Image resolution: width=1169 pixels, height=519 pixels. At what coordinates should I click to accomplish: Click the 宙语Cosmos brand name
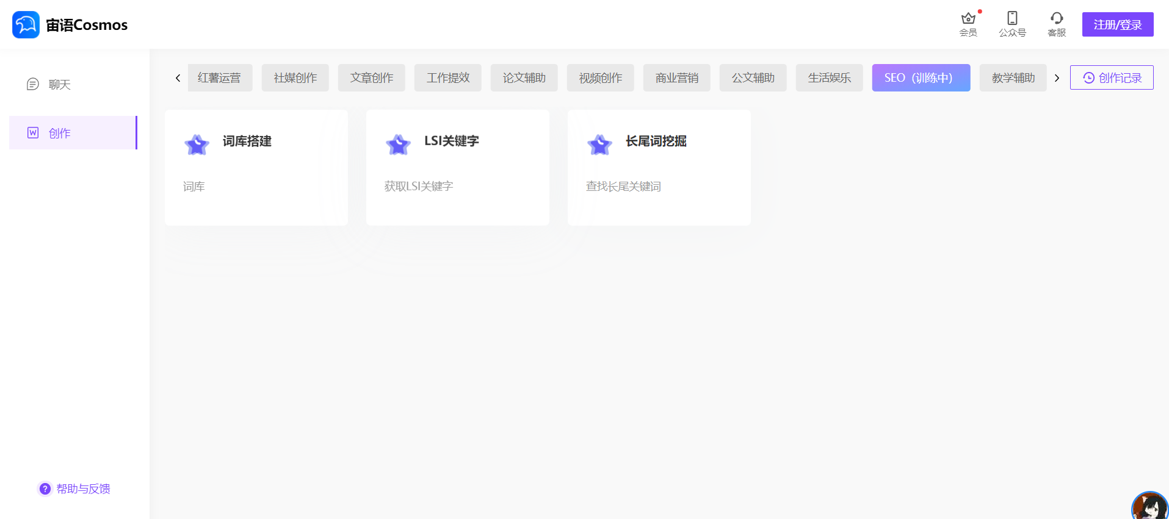(87, 25)
